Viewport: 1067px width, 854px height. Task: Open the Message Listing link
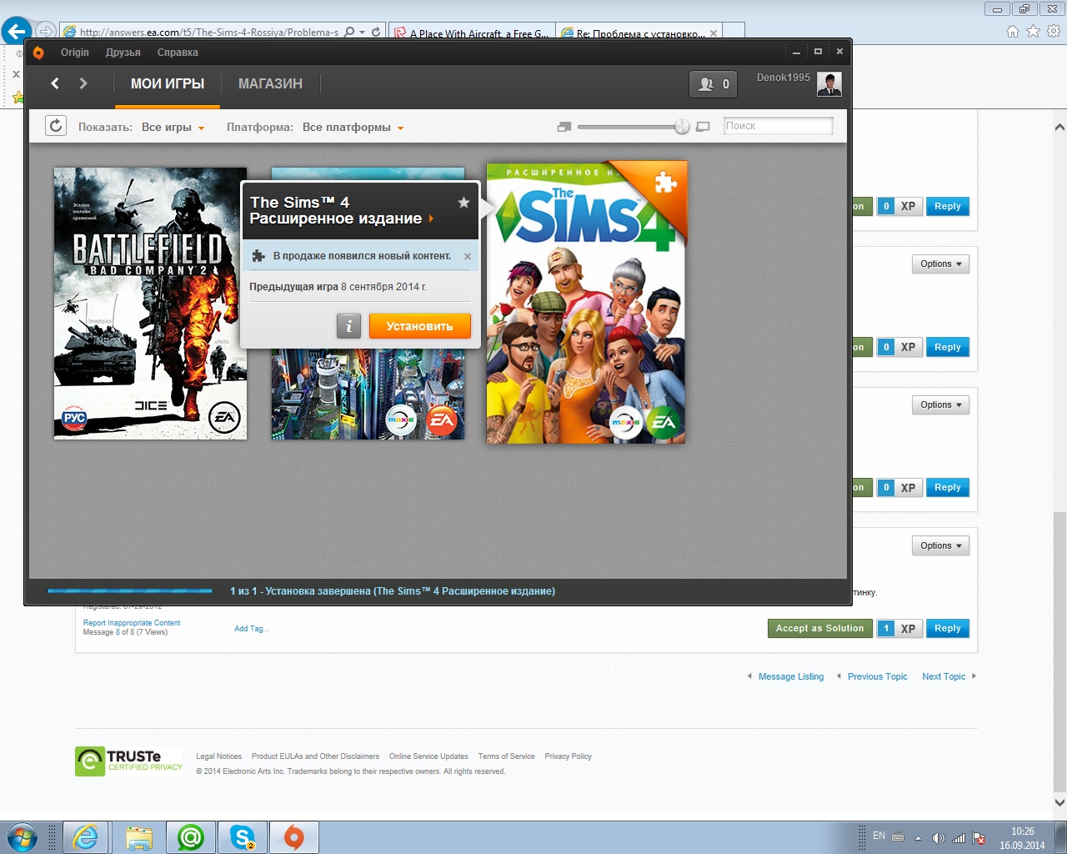tap(790, 676)
